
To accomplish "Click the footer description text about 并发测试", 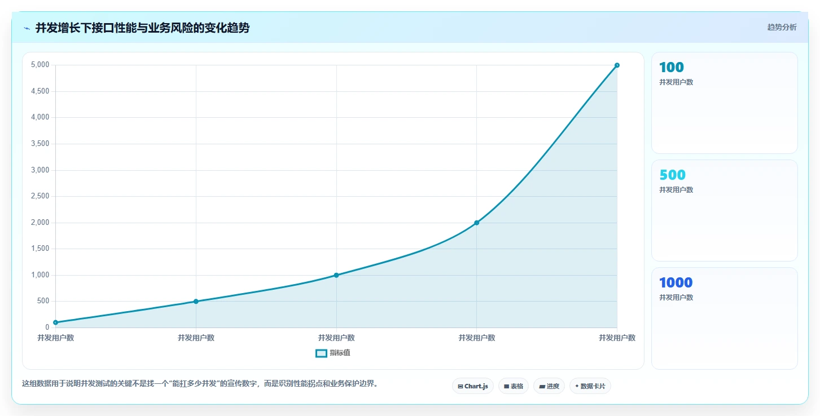I will click(200, 384).
